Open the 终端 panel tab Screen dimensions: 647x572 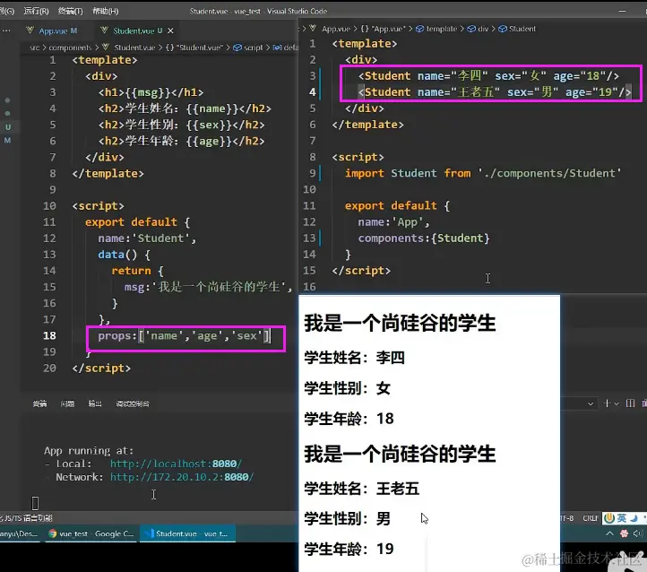39,403
